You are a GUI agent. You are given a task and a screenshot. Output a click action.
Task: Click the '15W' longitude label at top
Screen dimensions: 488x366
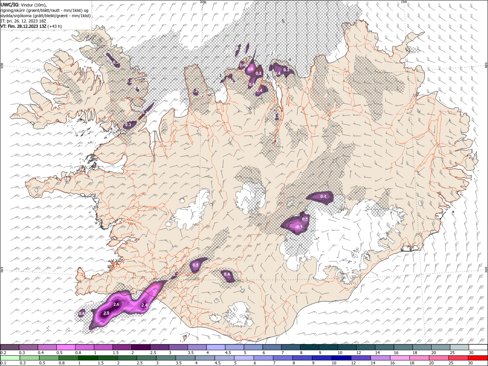pos(404,2)
